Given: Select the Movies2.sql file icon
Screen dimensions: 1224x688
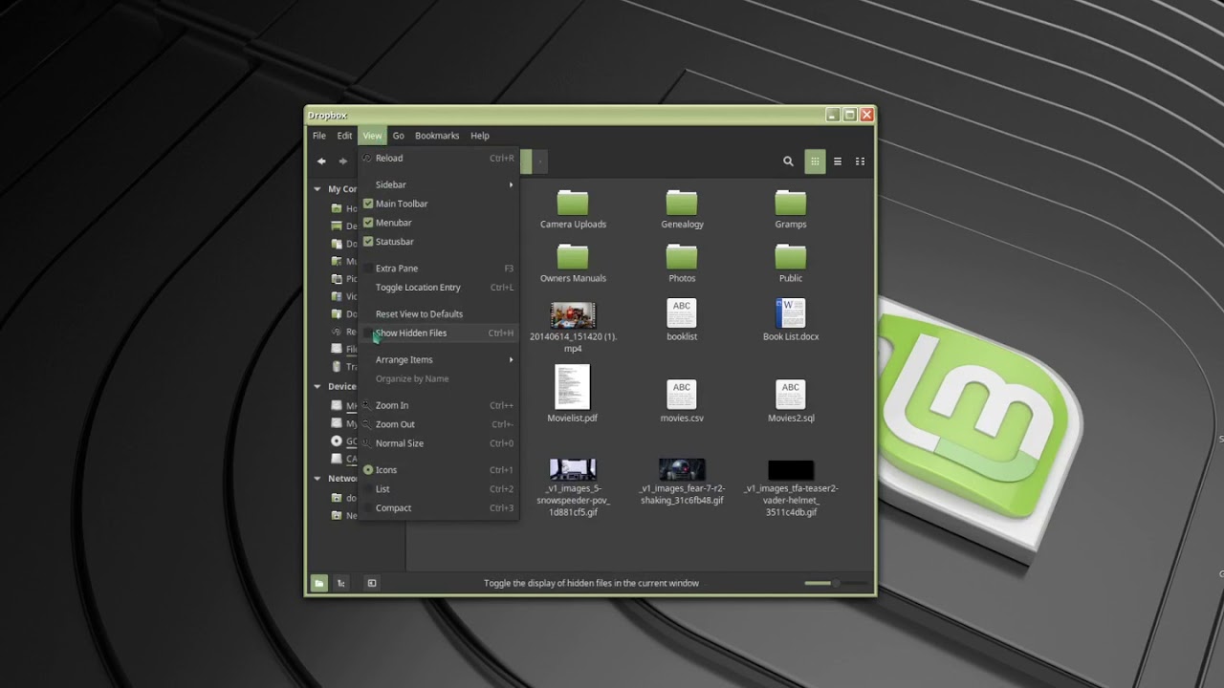Looking at the screenshot, I should 791,395.
